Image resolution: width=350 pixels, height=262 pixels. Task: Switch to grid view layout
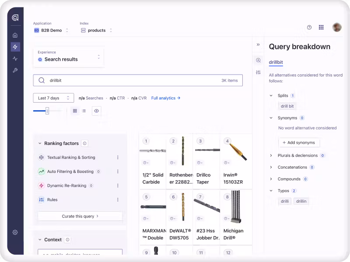(x=75, y=111)
